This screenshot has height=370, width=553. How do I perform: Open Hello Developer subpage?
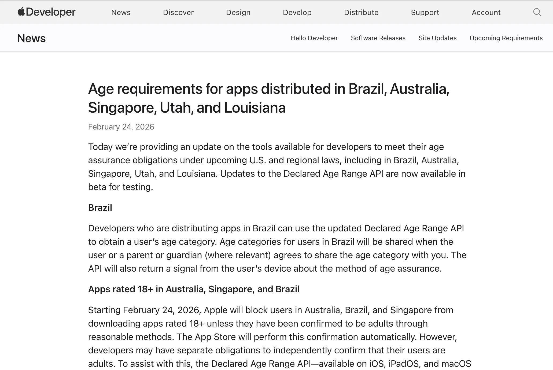[314, 38]
